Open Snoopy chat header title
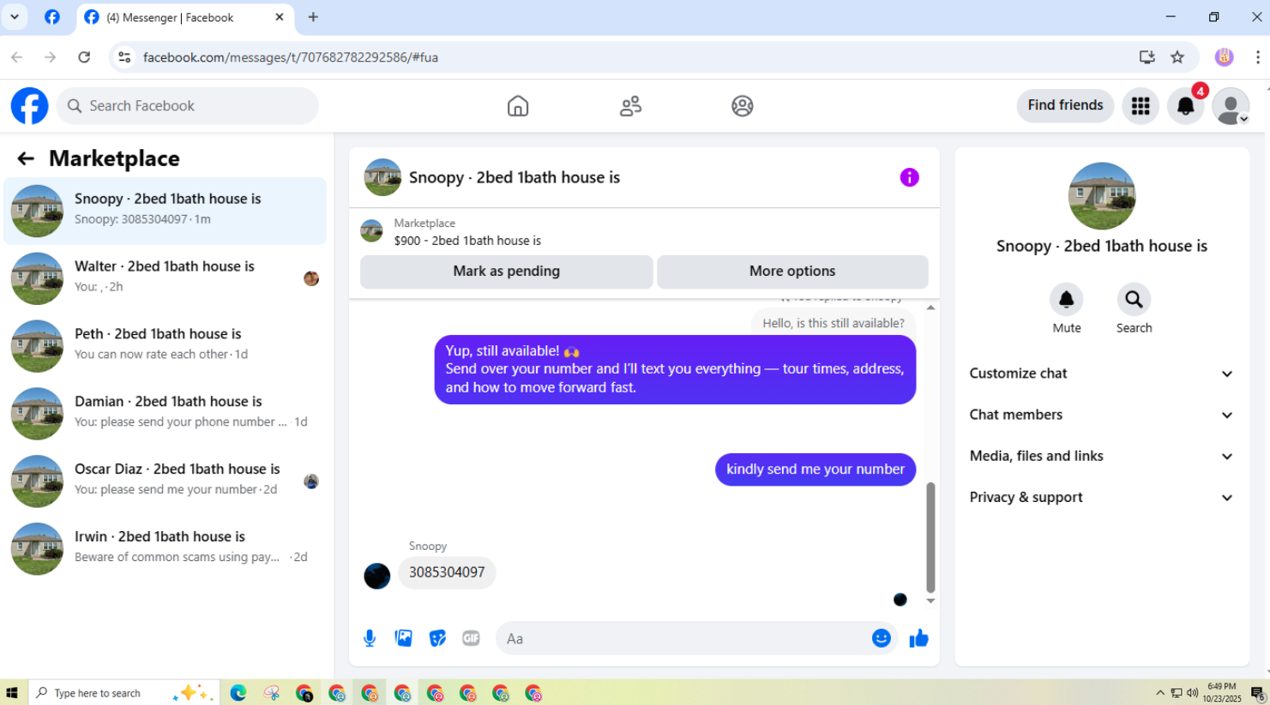The width and height of the screenshot is (1270, 705). coord(514,177)
